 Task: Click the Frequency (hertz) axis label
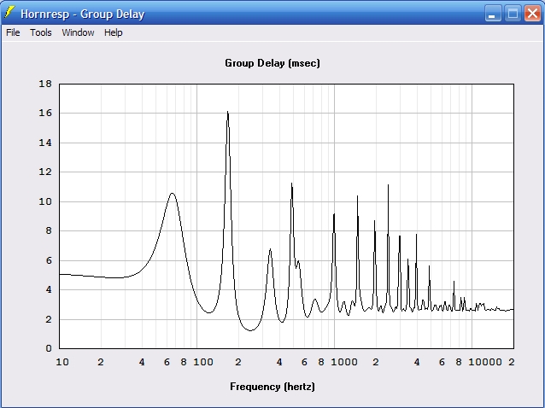point(272,387)
